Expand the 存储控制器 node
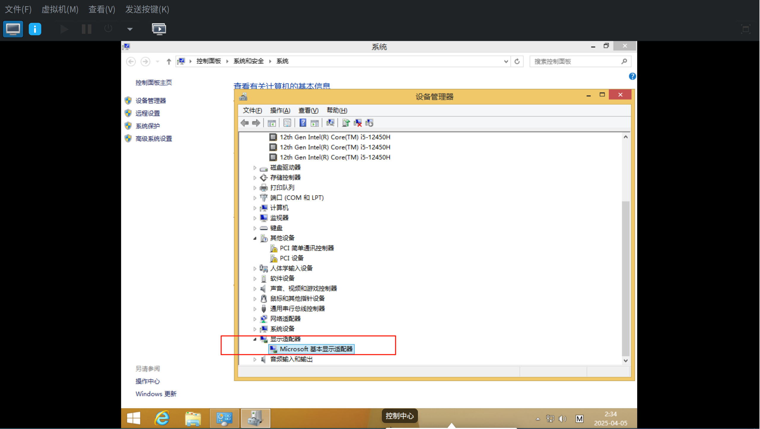 pos(255,178)
